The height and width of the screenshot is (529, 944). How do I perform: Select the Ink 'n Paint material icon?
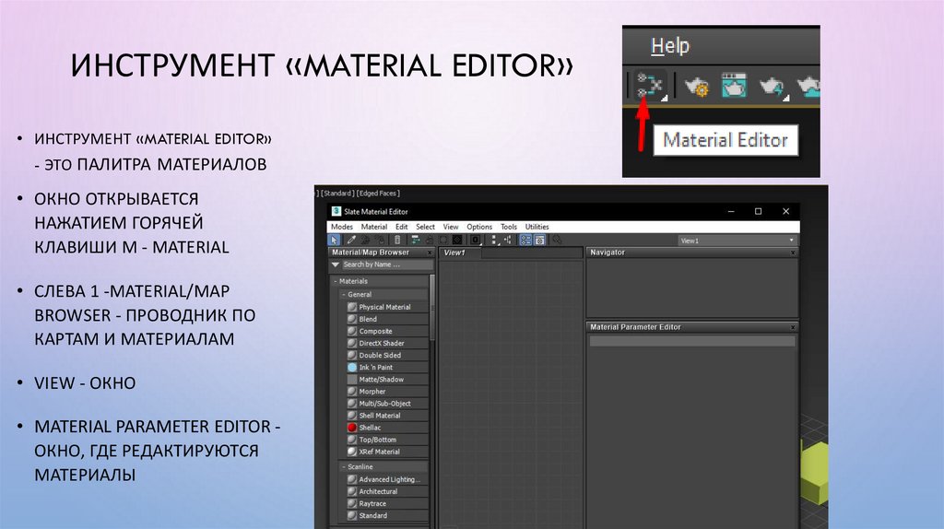coord(352,367)
